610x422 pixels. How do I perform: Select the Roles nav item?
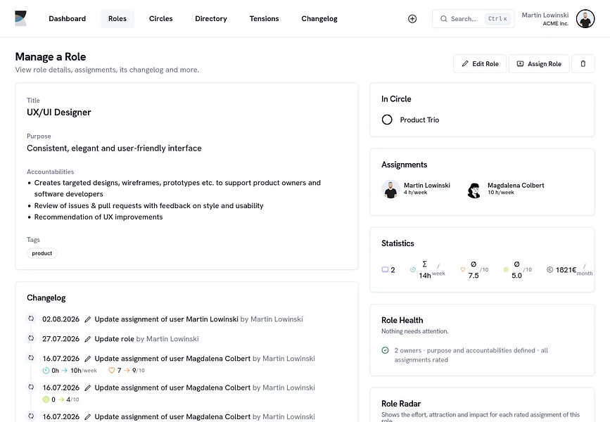pyautogui.click(x=117, y=19)
